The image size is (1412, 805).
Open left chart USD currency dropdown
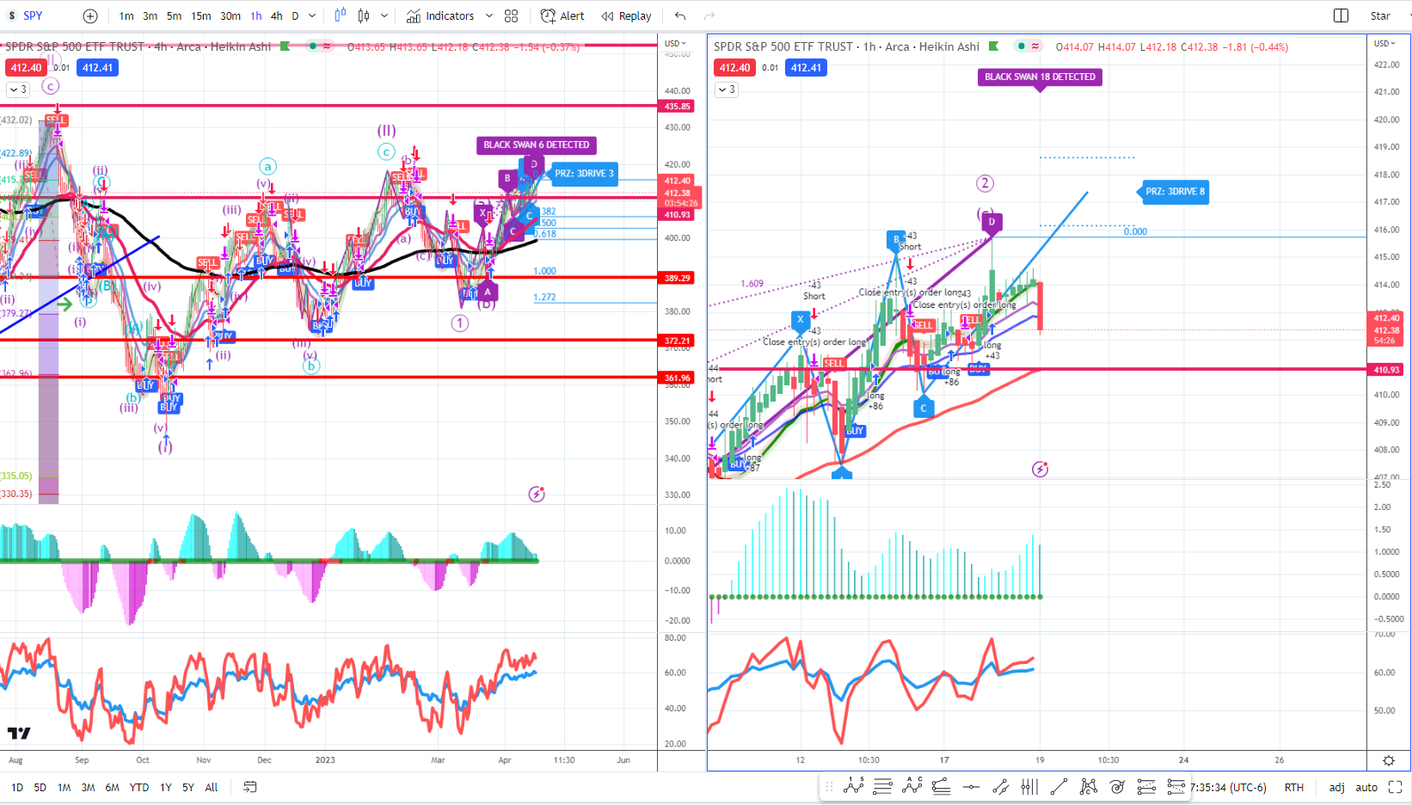(x=674, y=43)
